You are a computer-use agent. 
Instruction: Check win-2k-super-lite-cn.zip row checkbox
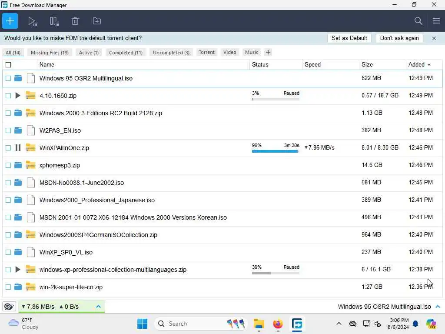8,287
